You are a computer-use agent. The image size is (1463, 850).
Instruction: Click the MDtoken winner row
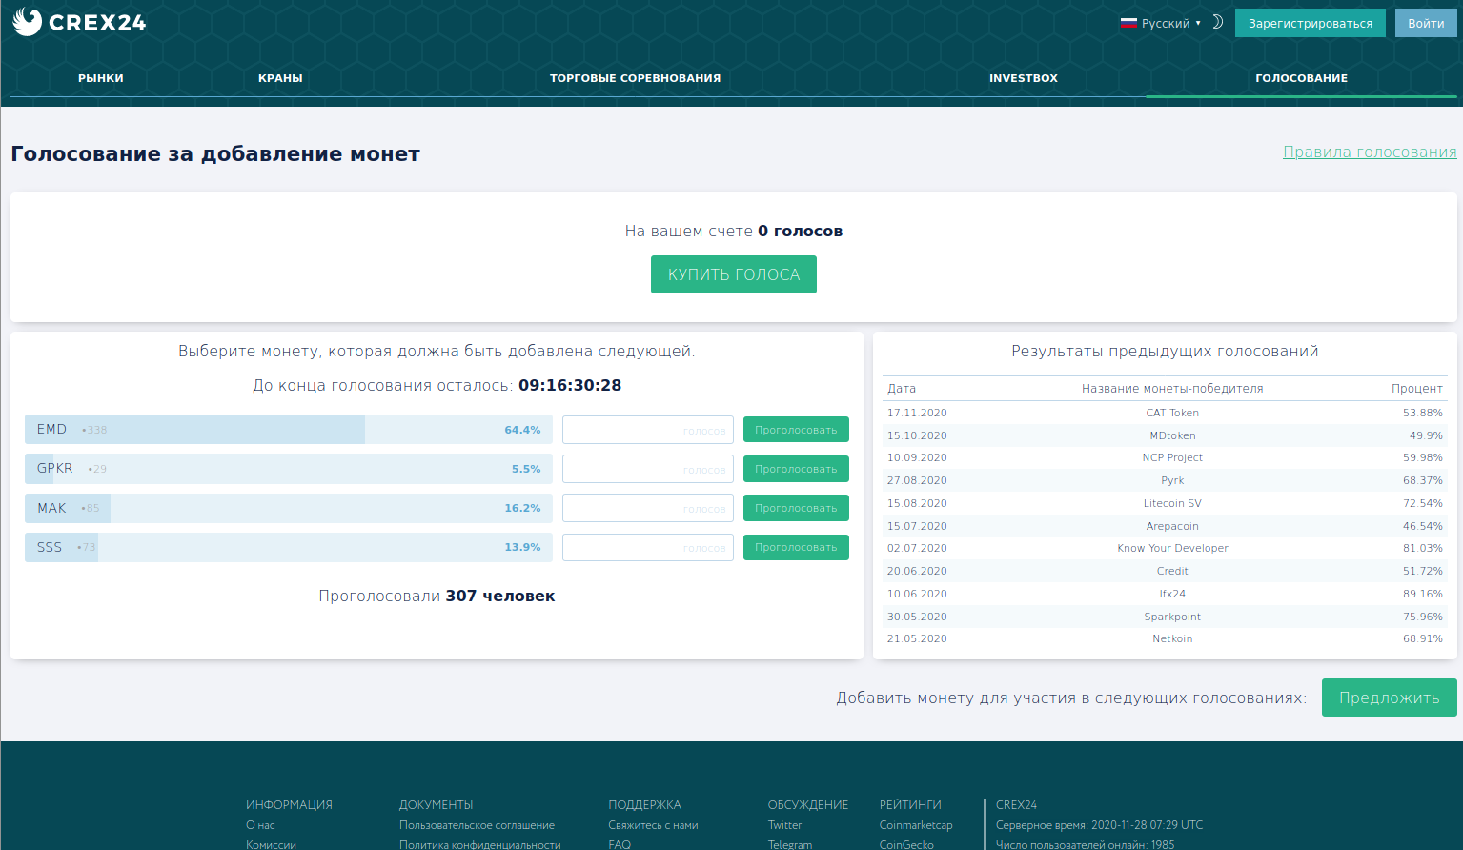1165,435
